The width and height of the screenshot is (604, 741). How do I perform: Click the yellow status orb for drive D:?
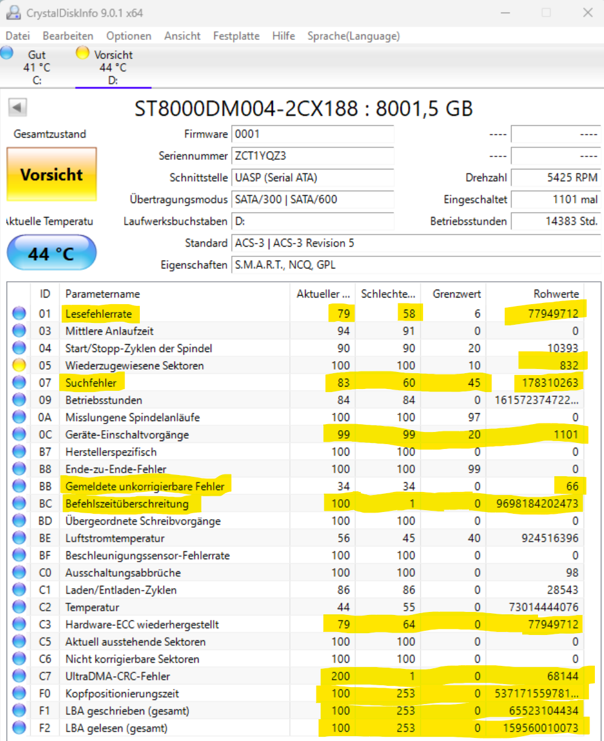(x=82, y=53)
